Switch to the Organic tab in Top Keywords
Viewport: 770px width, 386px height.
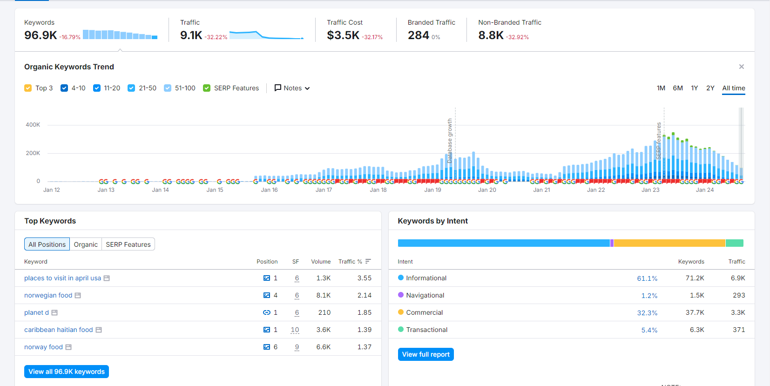[86, 244]
